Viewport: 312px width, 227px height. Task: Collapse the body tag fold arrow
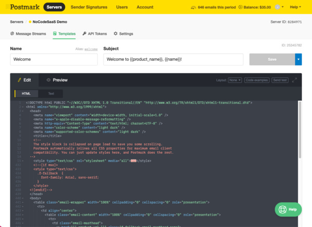[23, 198]
